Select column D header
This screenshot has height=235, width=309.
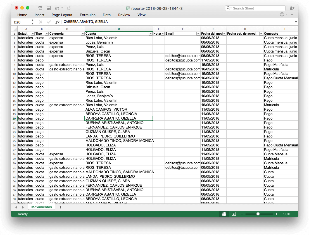119,29
